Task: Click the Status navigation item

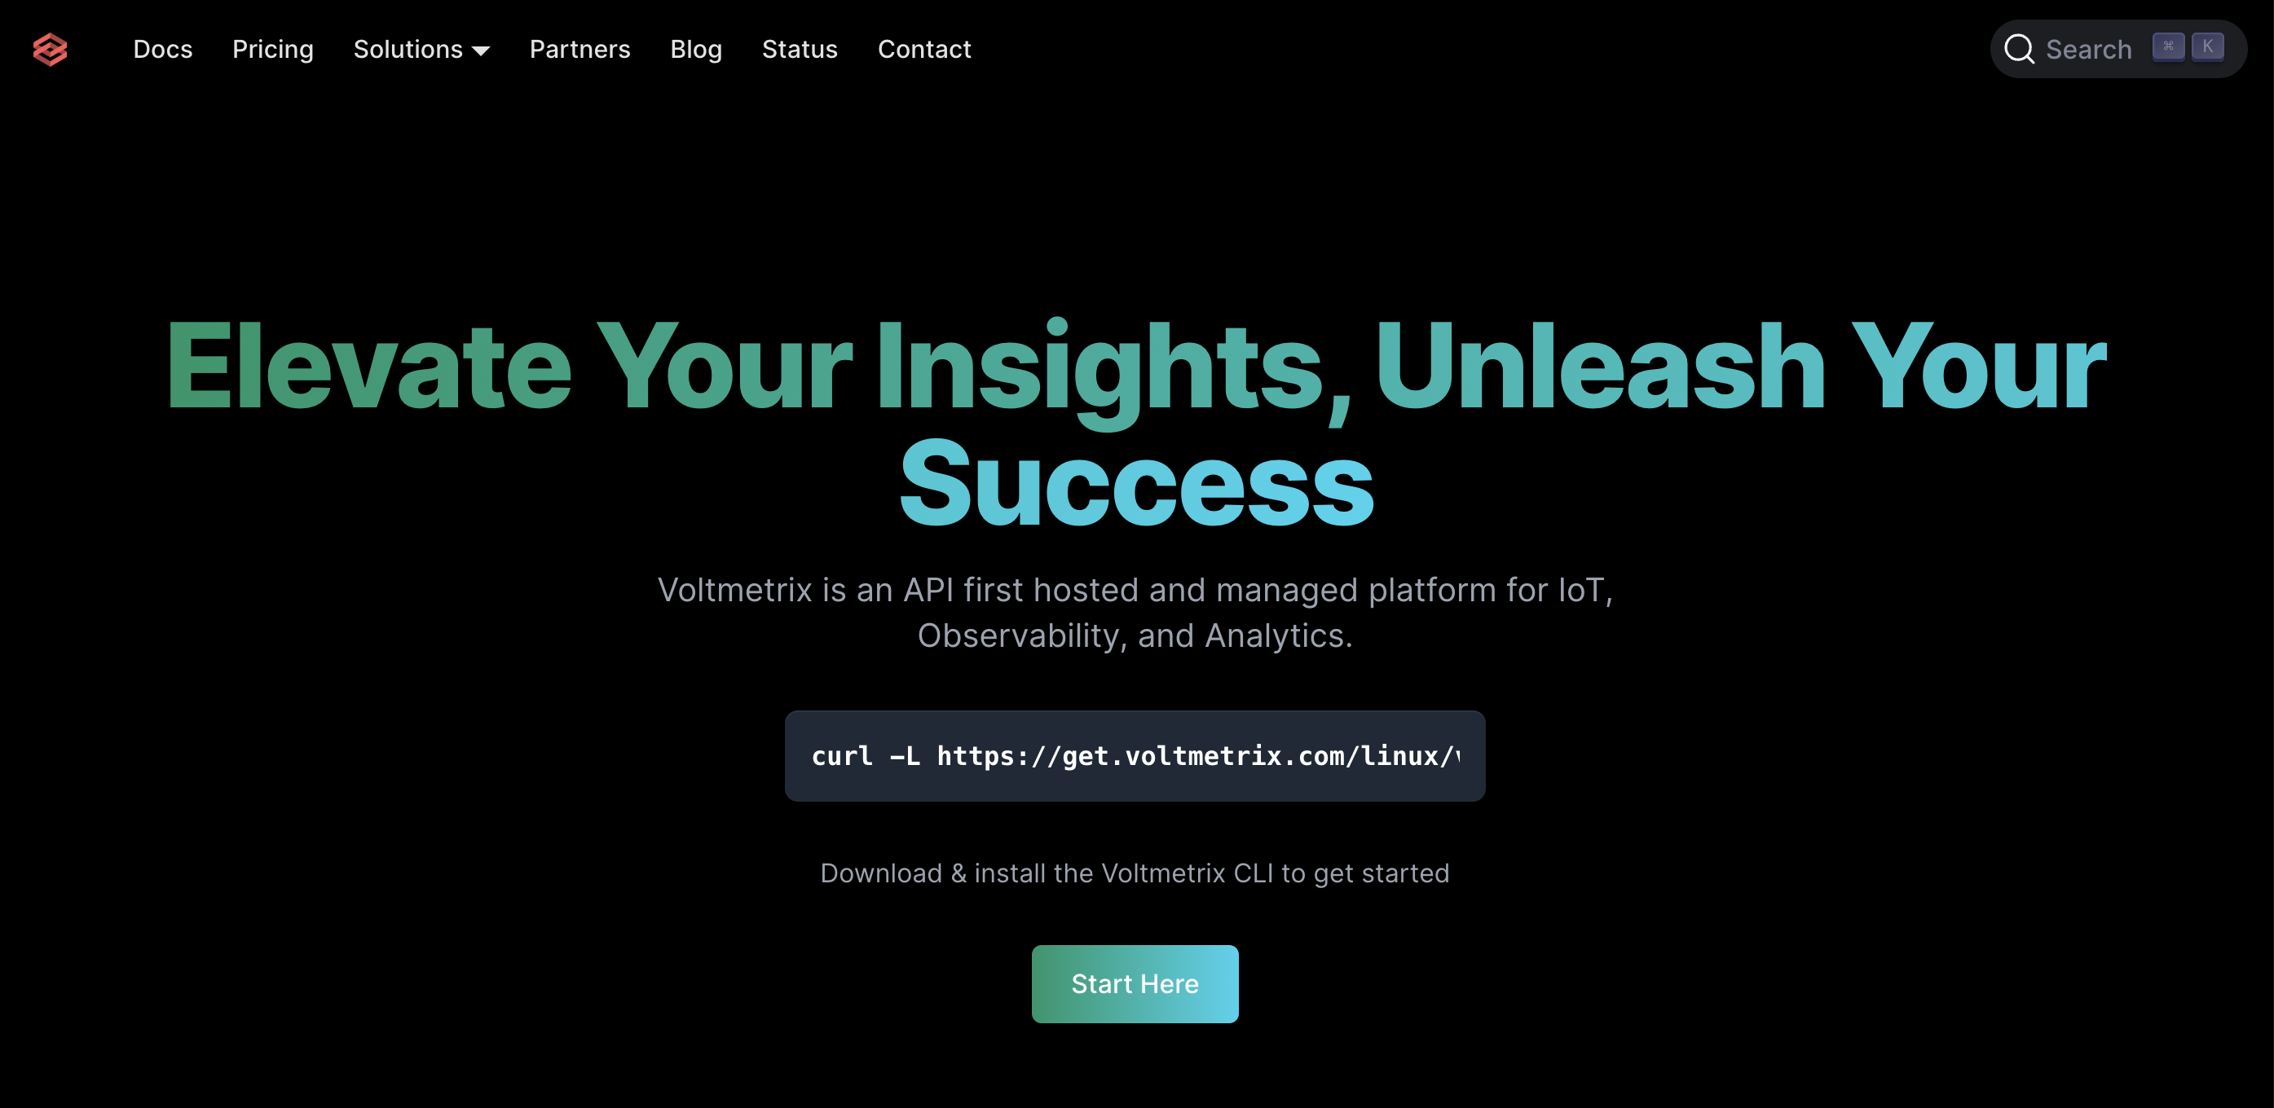Action: (799, 50)
